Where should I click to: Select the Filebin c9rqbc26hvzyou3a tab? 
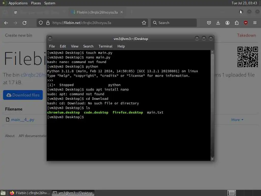[97, 12]
